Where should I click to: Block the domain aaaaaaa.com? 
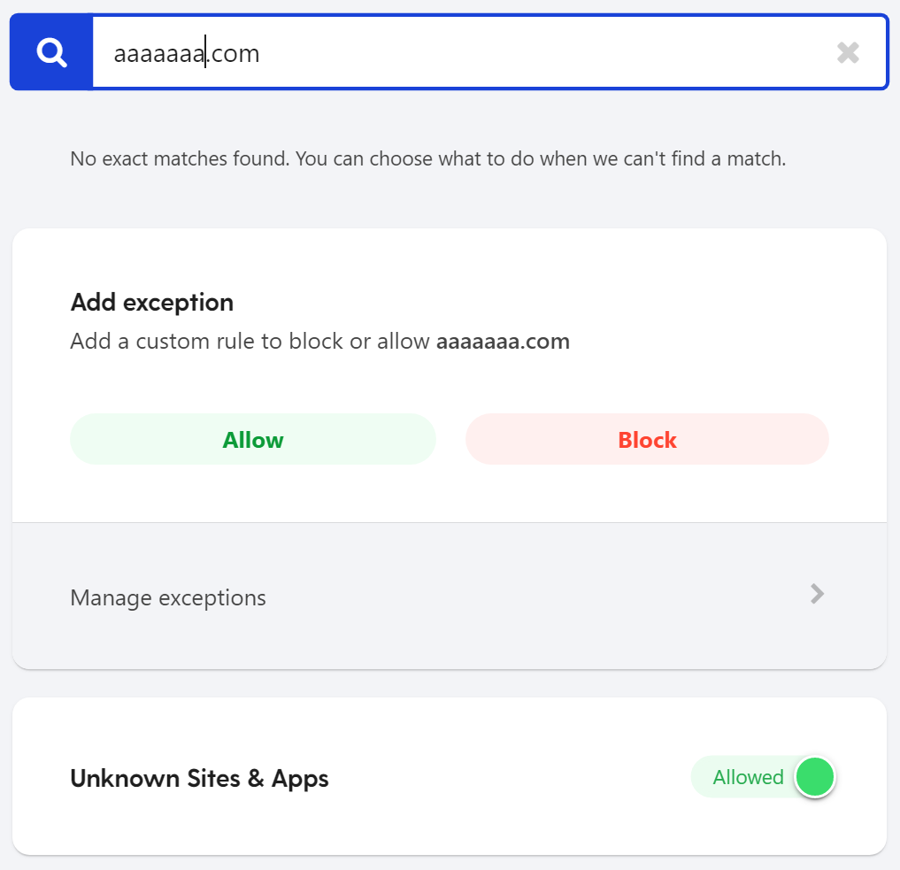coord(646,439)
